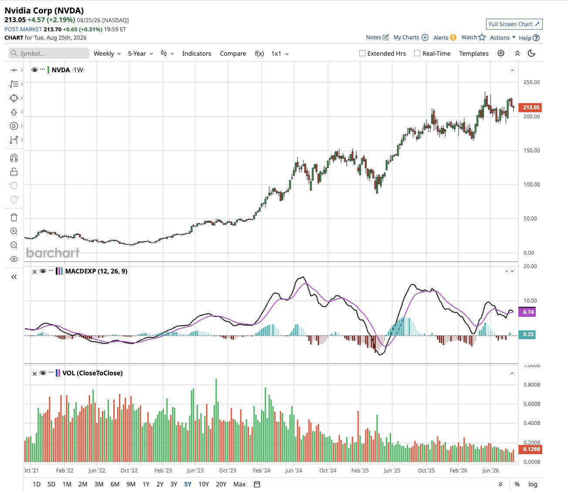Click Full Screen Chart button
The height and width of the screenshot is (499, 568).
[514, 24]
